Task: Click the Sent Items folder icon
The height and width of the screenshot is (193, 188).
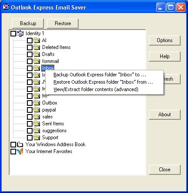Action: [36, 124]
